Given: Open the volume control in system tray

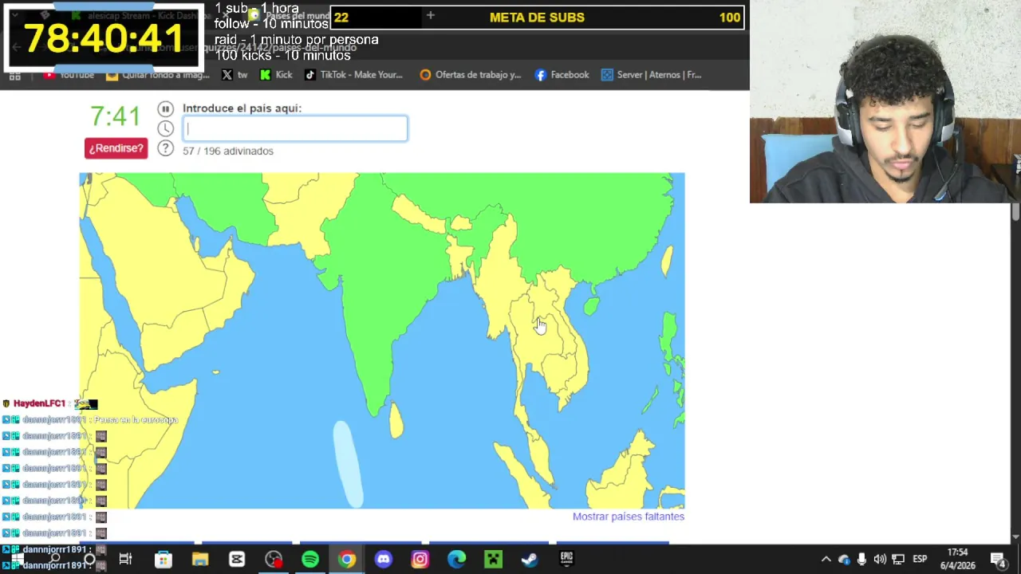Looking at the screenshot, I should (x=880, y=560).
